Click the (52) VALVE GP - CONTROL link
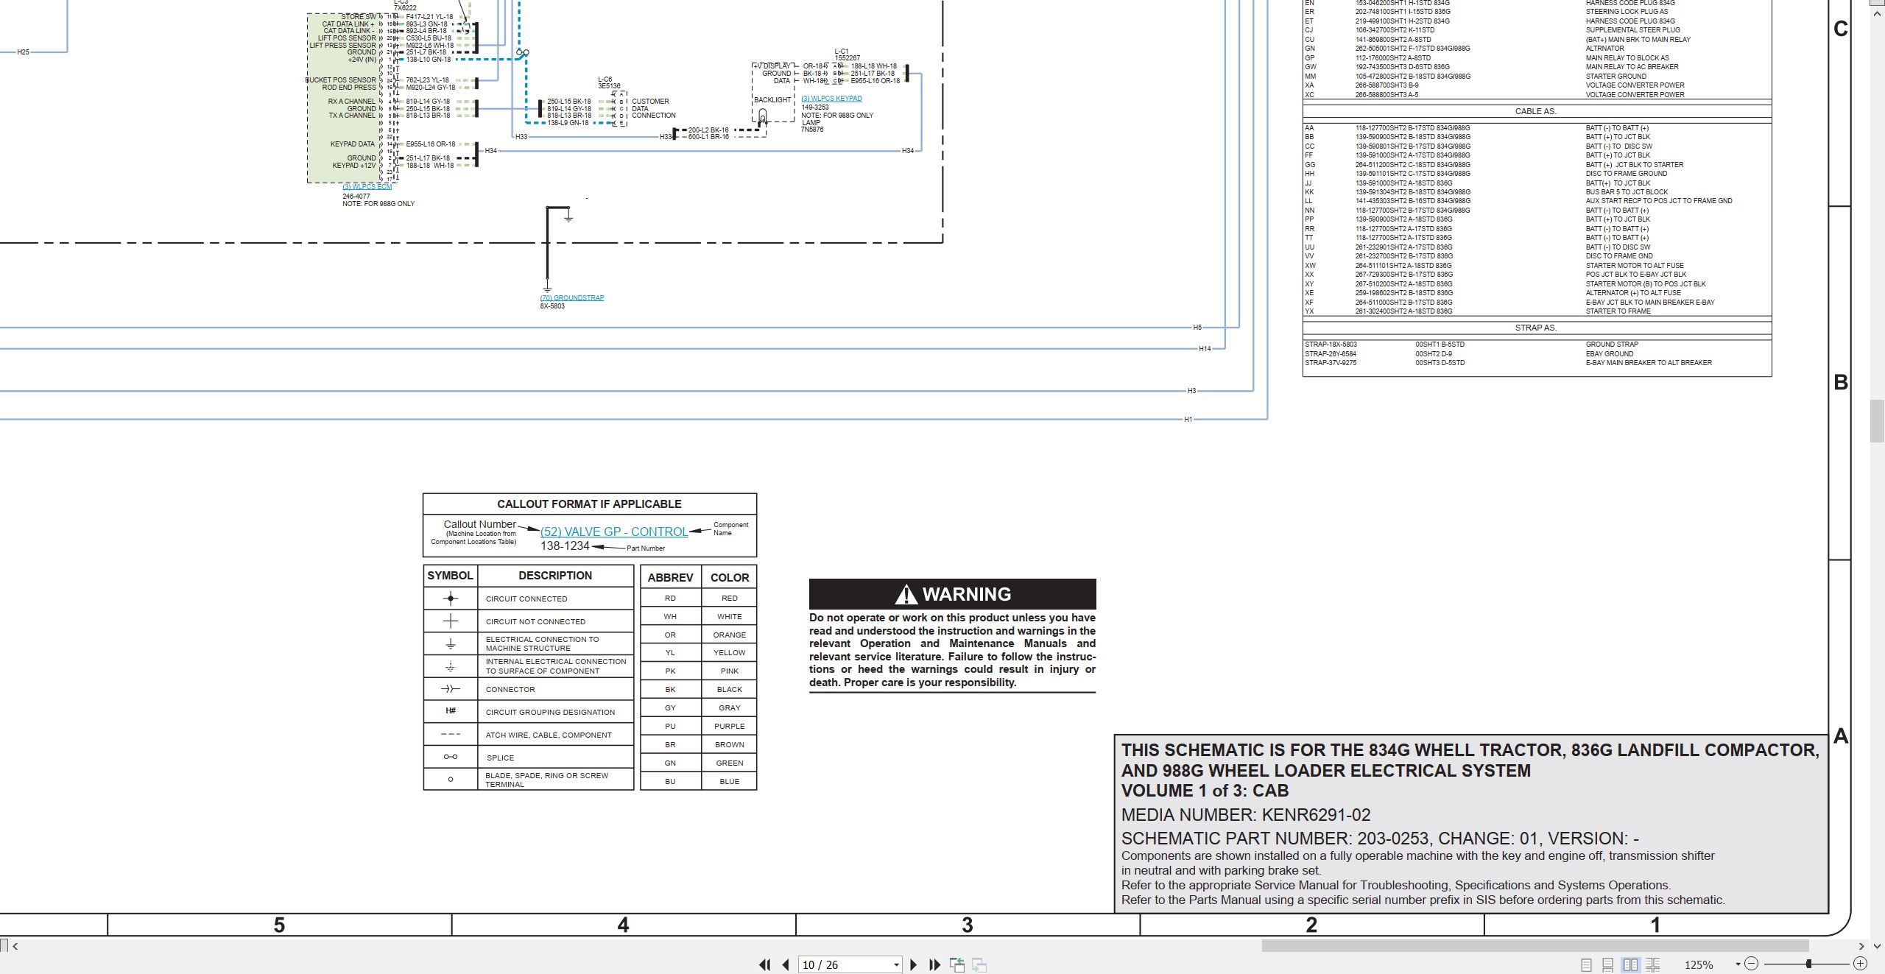The height and width of the screenshot is (974, 1885). click(x=614, y=532)
